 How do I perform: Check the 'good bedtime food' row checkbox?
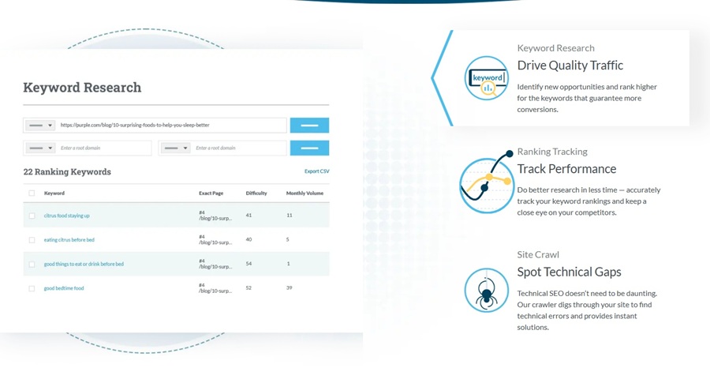(32, 288)
